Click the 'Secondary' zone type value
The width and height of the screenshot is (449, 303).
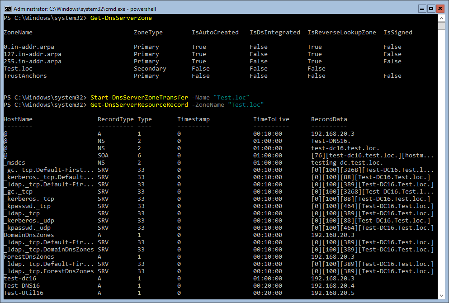point(150,69)
